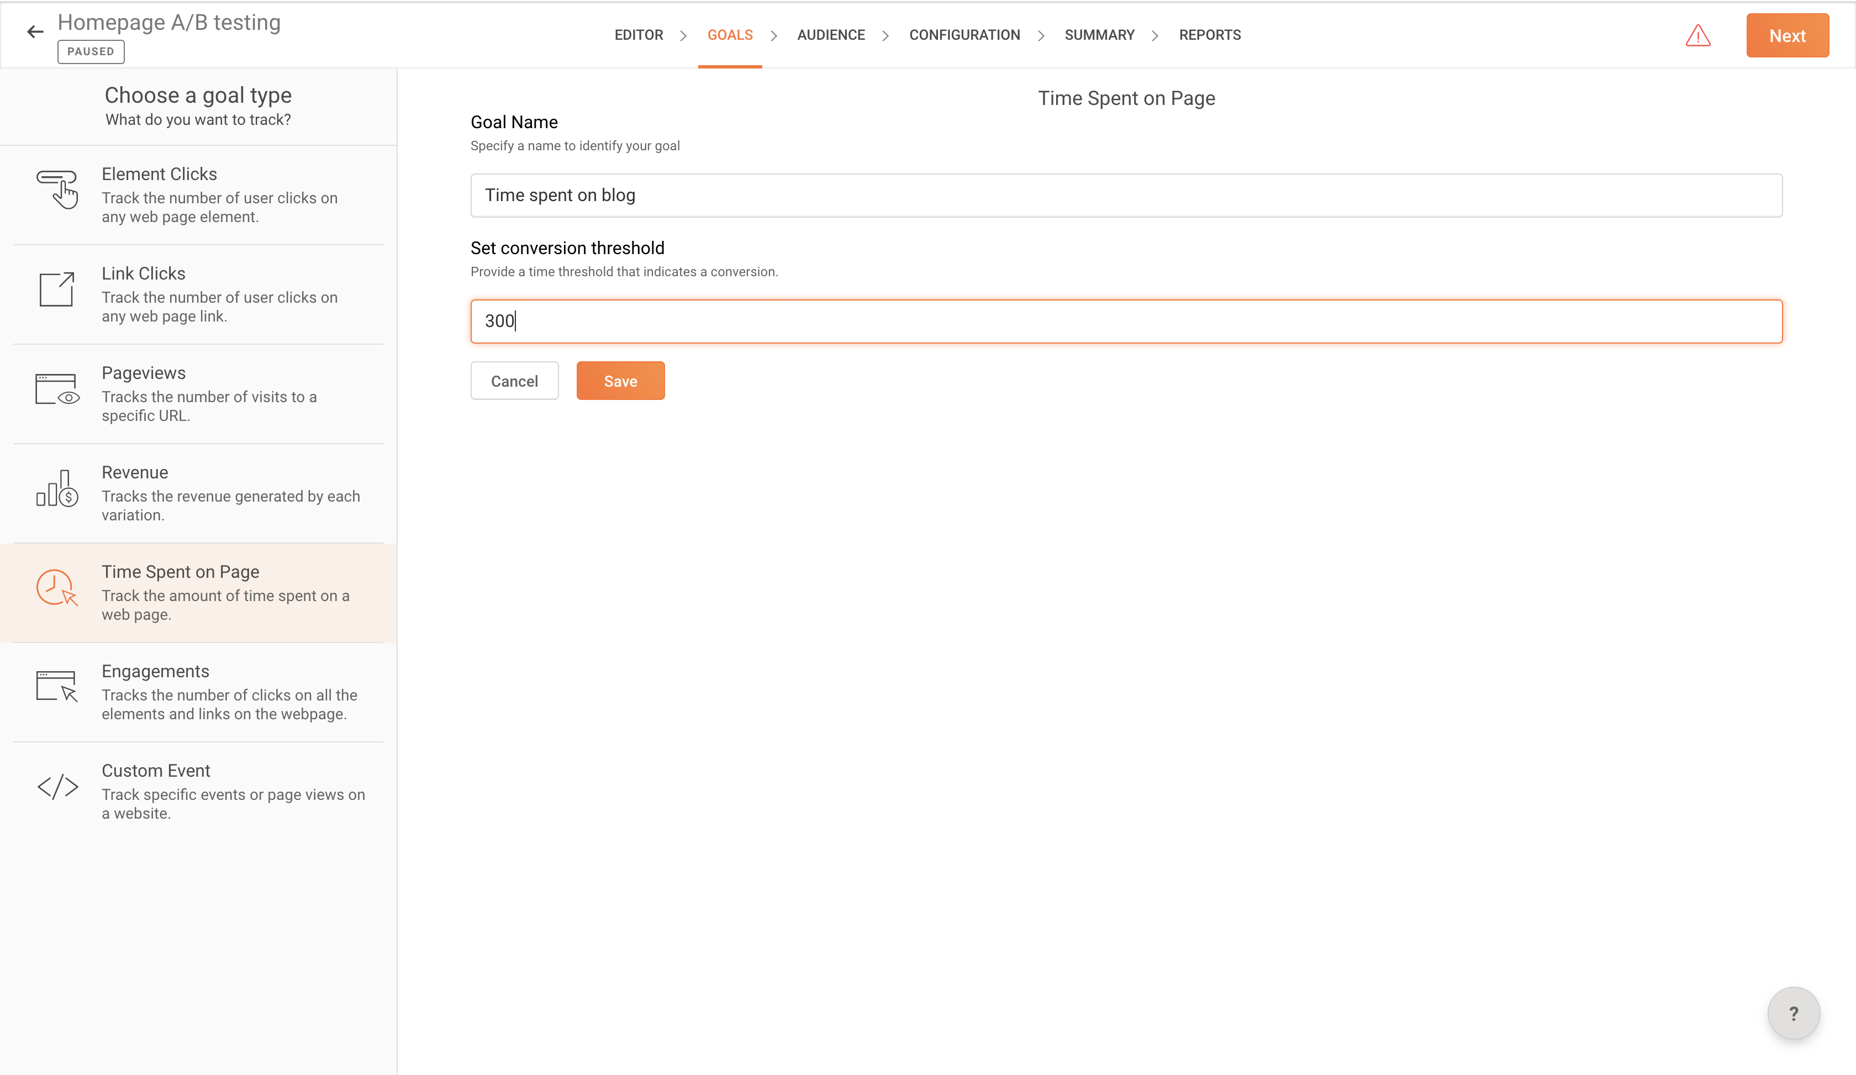Choose the Pageviews eye icon
Screen dimensions: 1856x1075
pos(57,389)
